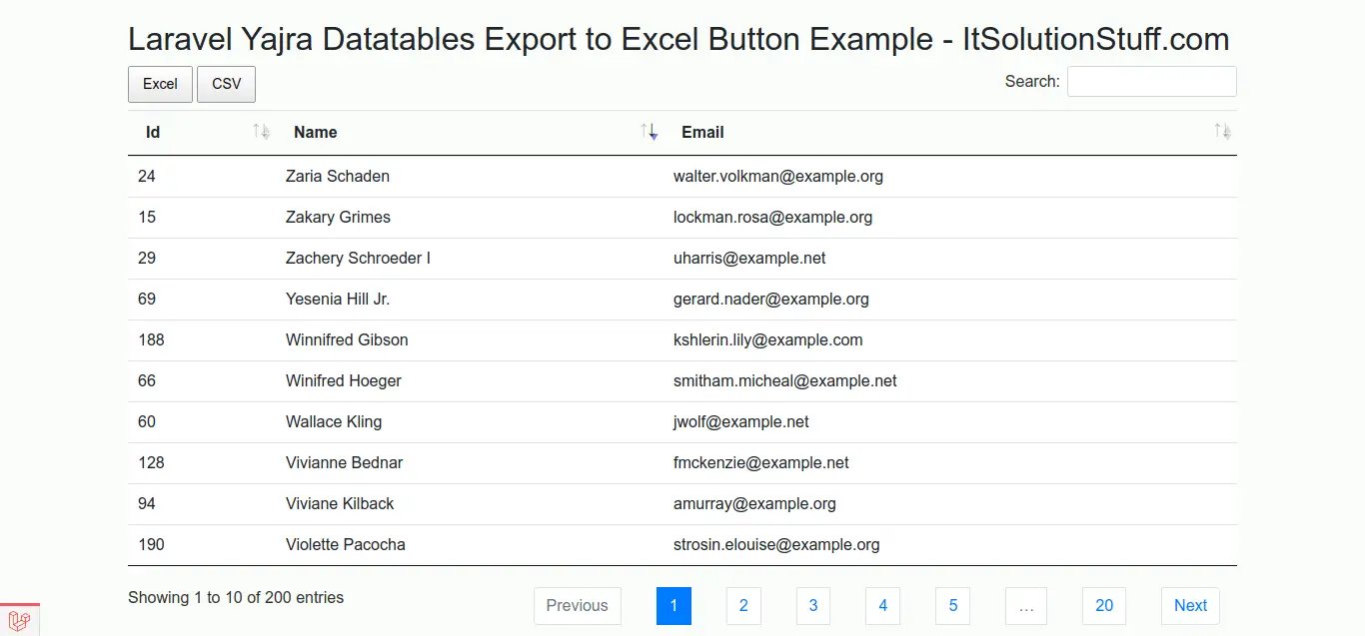1365x636 pixels.
Task: Click the Email column sort icon
Action: pyautogui.click(x=1222, y=132)
